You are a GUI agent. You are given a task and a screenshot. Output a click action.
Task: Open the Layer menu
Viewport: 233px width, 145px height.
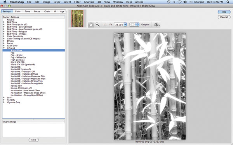[57, 2]
